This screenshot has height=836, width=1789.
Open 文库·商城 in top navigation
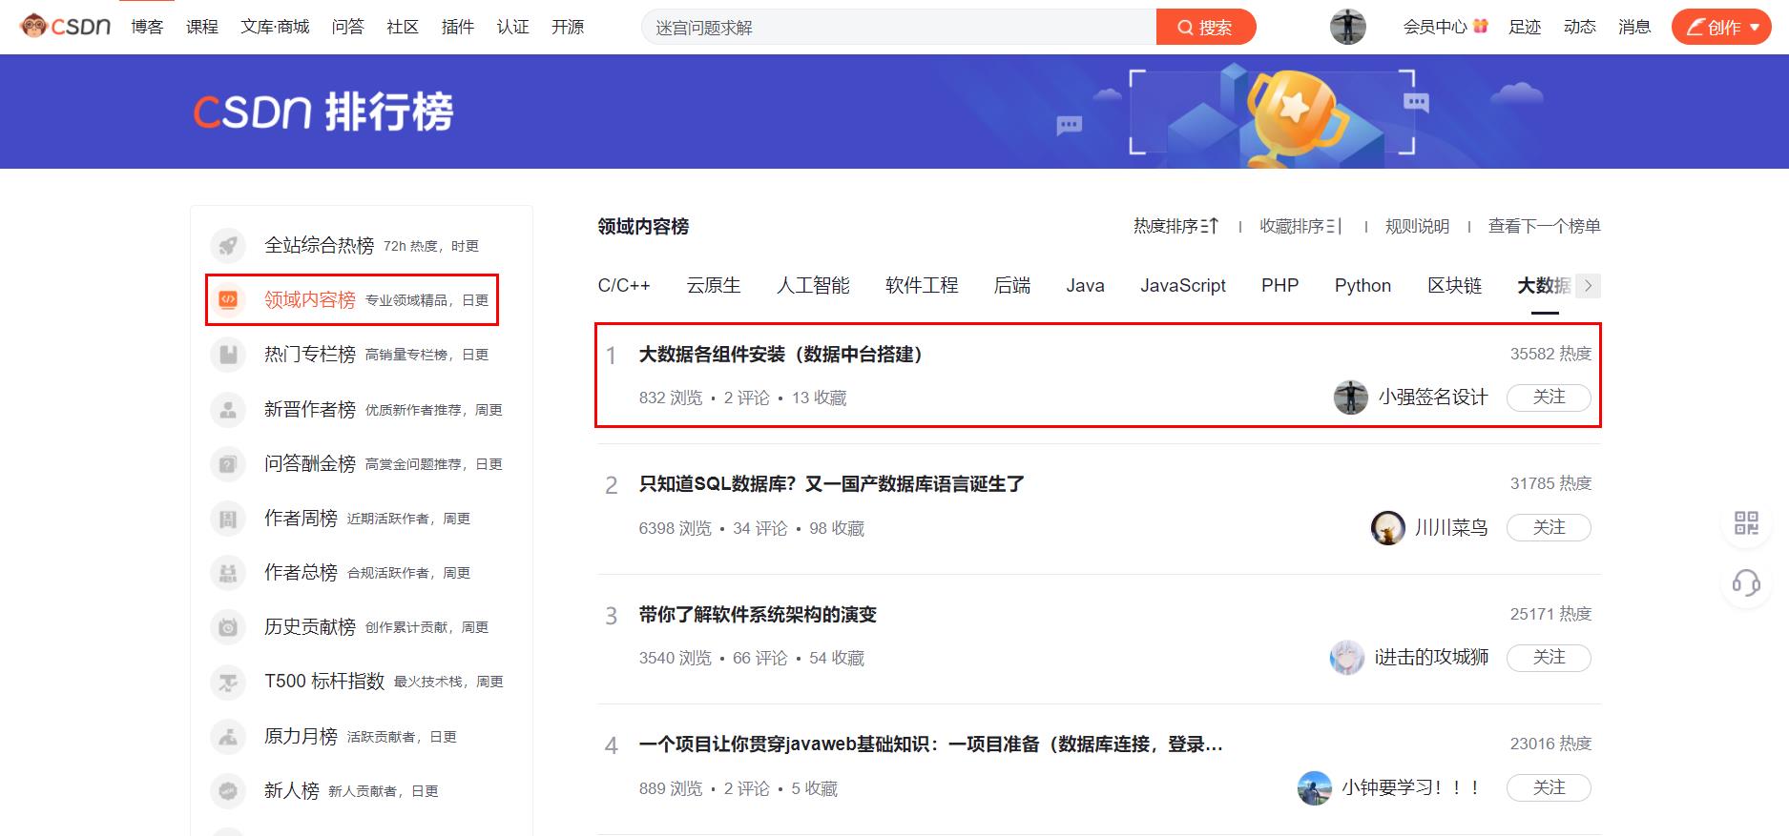[275, 27]
